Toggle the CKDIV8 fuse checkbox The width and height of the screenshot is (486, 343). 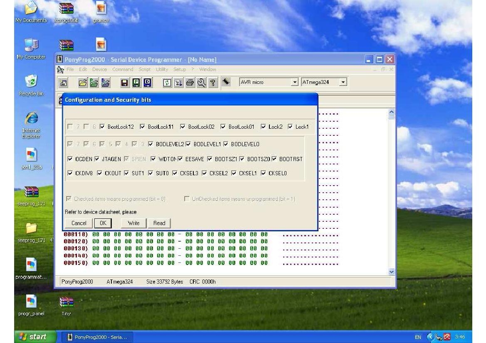[70, 173]
